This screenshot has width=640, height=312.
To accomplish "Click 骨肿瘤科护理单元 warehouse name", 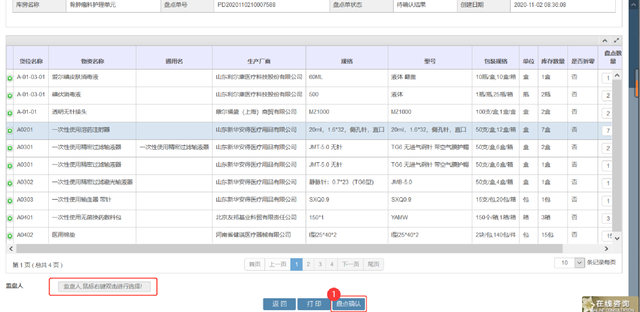I will (93, 5).
